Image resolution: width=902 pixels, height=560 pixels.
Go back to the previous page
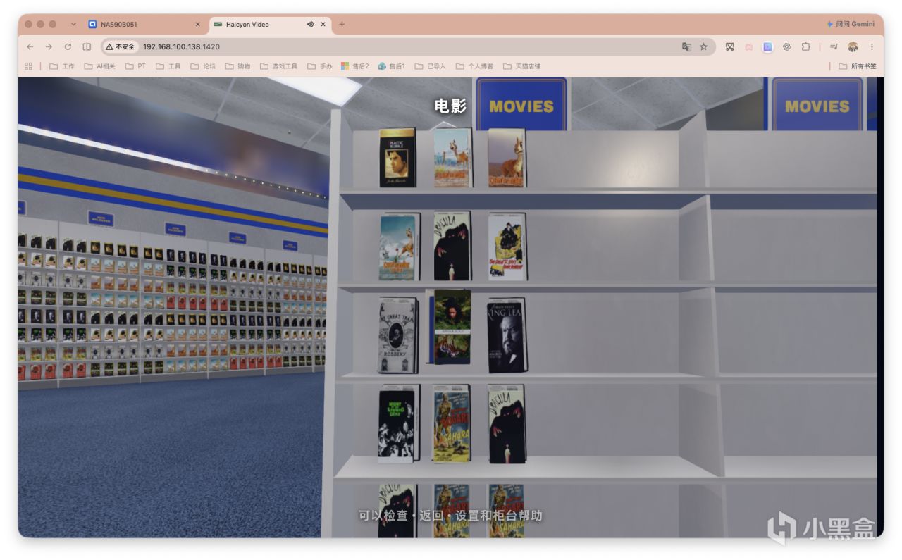pos(30,46)
